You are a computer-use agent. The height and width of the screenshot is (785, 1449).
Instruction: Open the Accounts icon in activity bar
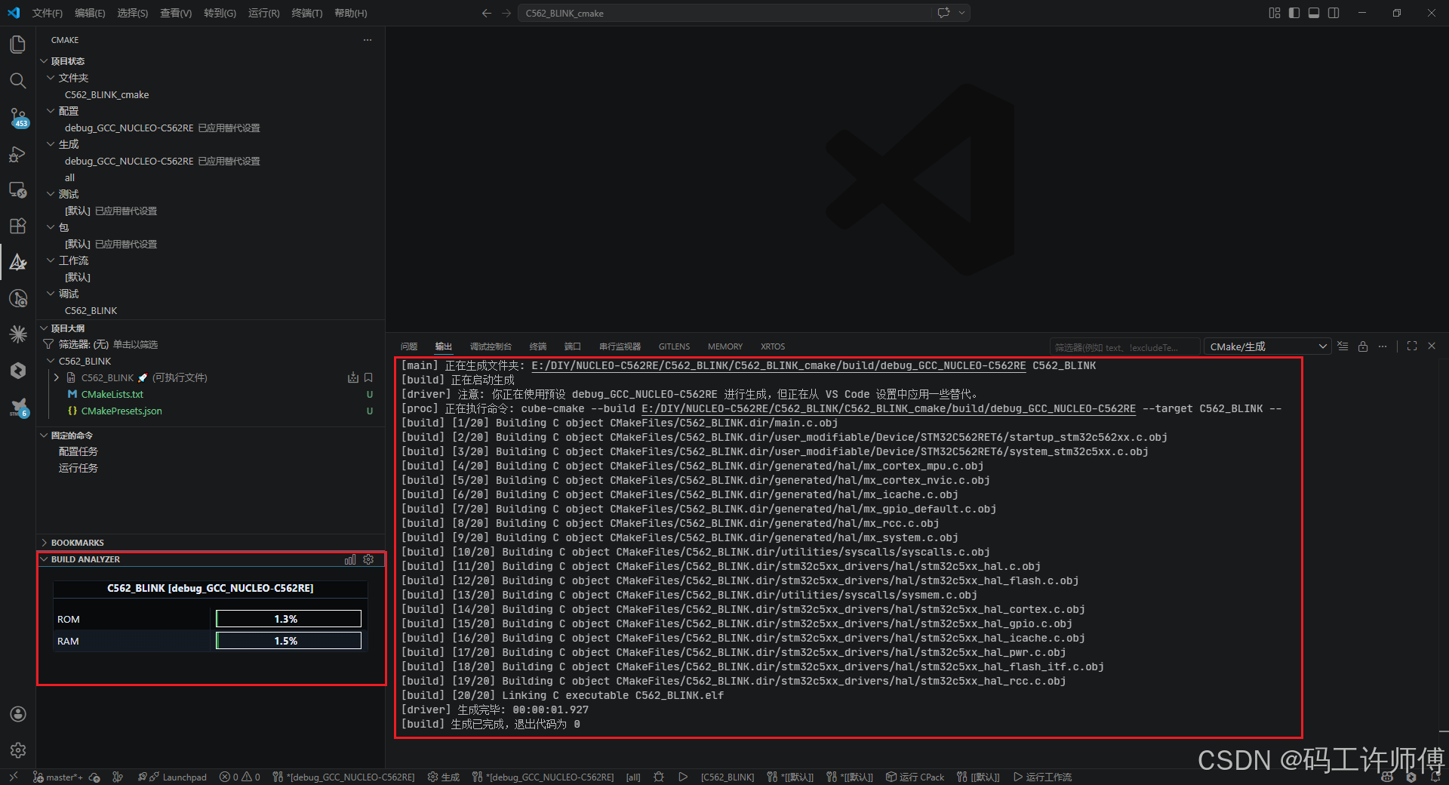click(18, 714)
